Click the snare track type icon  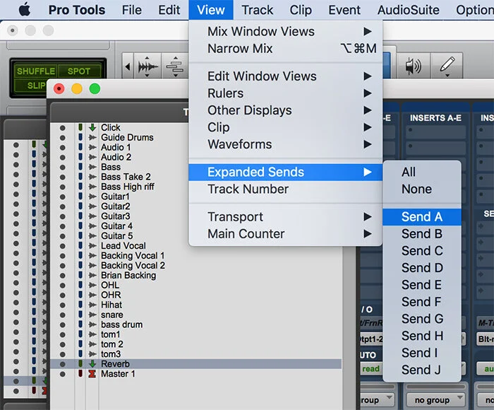(x=92, y=315)
